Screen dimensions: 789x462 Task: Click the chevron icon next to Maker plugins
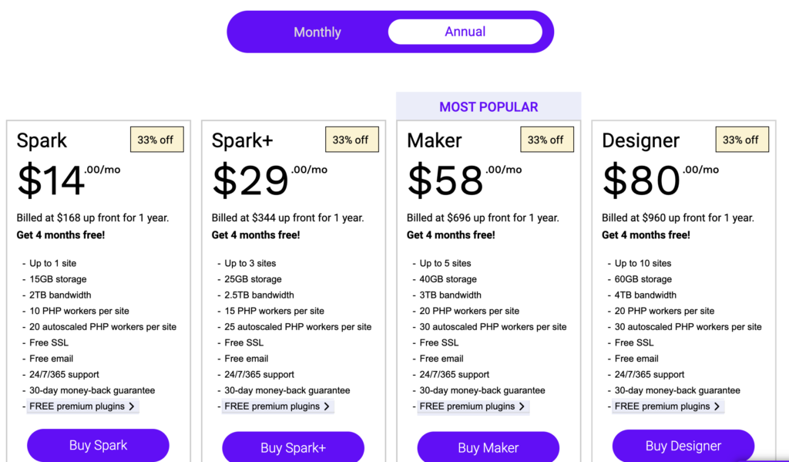[522, 406]
